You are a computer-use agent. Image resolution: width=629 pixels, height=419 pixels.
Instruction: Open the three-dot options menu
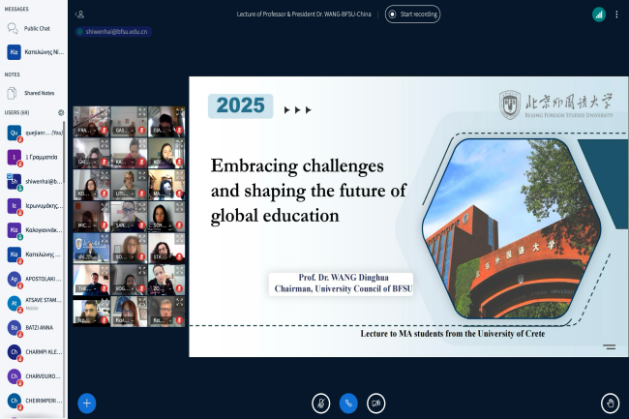(616, 15)
